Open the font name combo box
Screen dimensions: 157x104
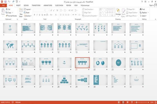click(x=39, y=10)
